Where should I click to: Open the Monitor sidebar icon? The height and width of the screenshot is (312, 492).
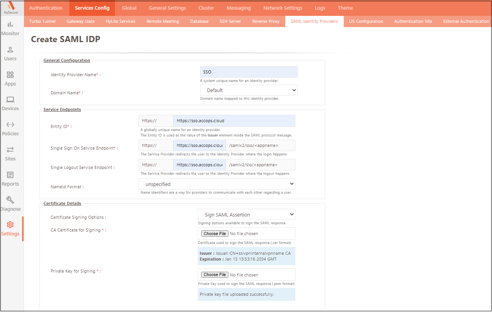click(10, 25)
